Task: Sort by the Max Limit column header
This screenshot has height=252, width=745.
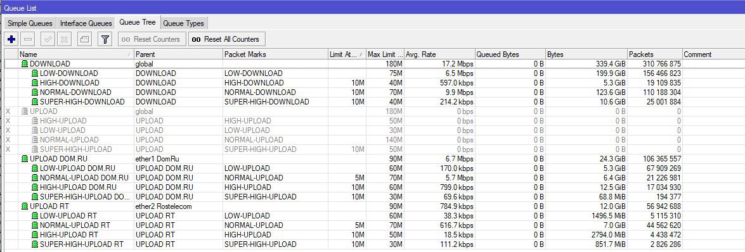Action: point(385,54)
